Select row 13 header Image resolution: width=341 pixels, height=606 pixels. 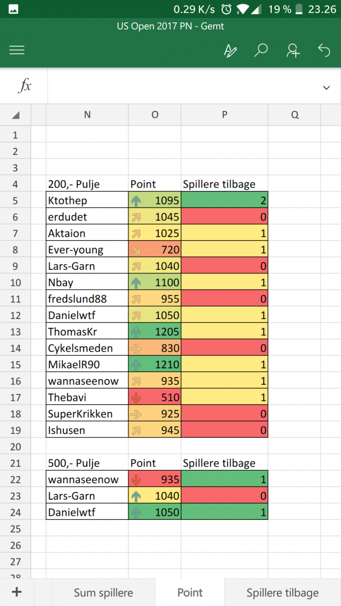[x=16, y=332]
